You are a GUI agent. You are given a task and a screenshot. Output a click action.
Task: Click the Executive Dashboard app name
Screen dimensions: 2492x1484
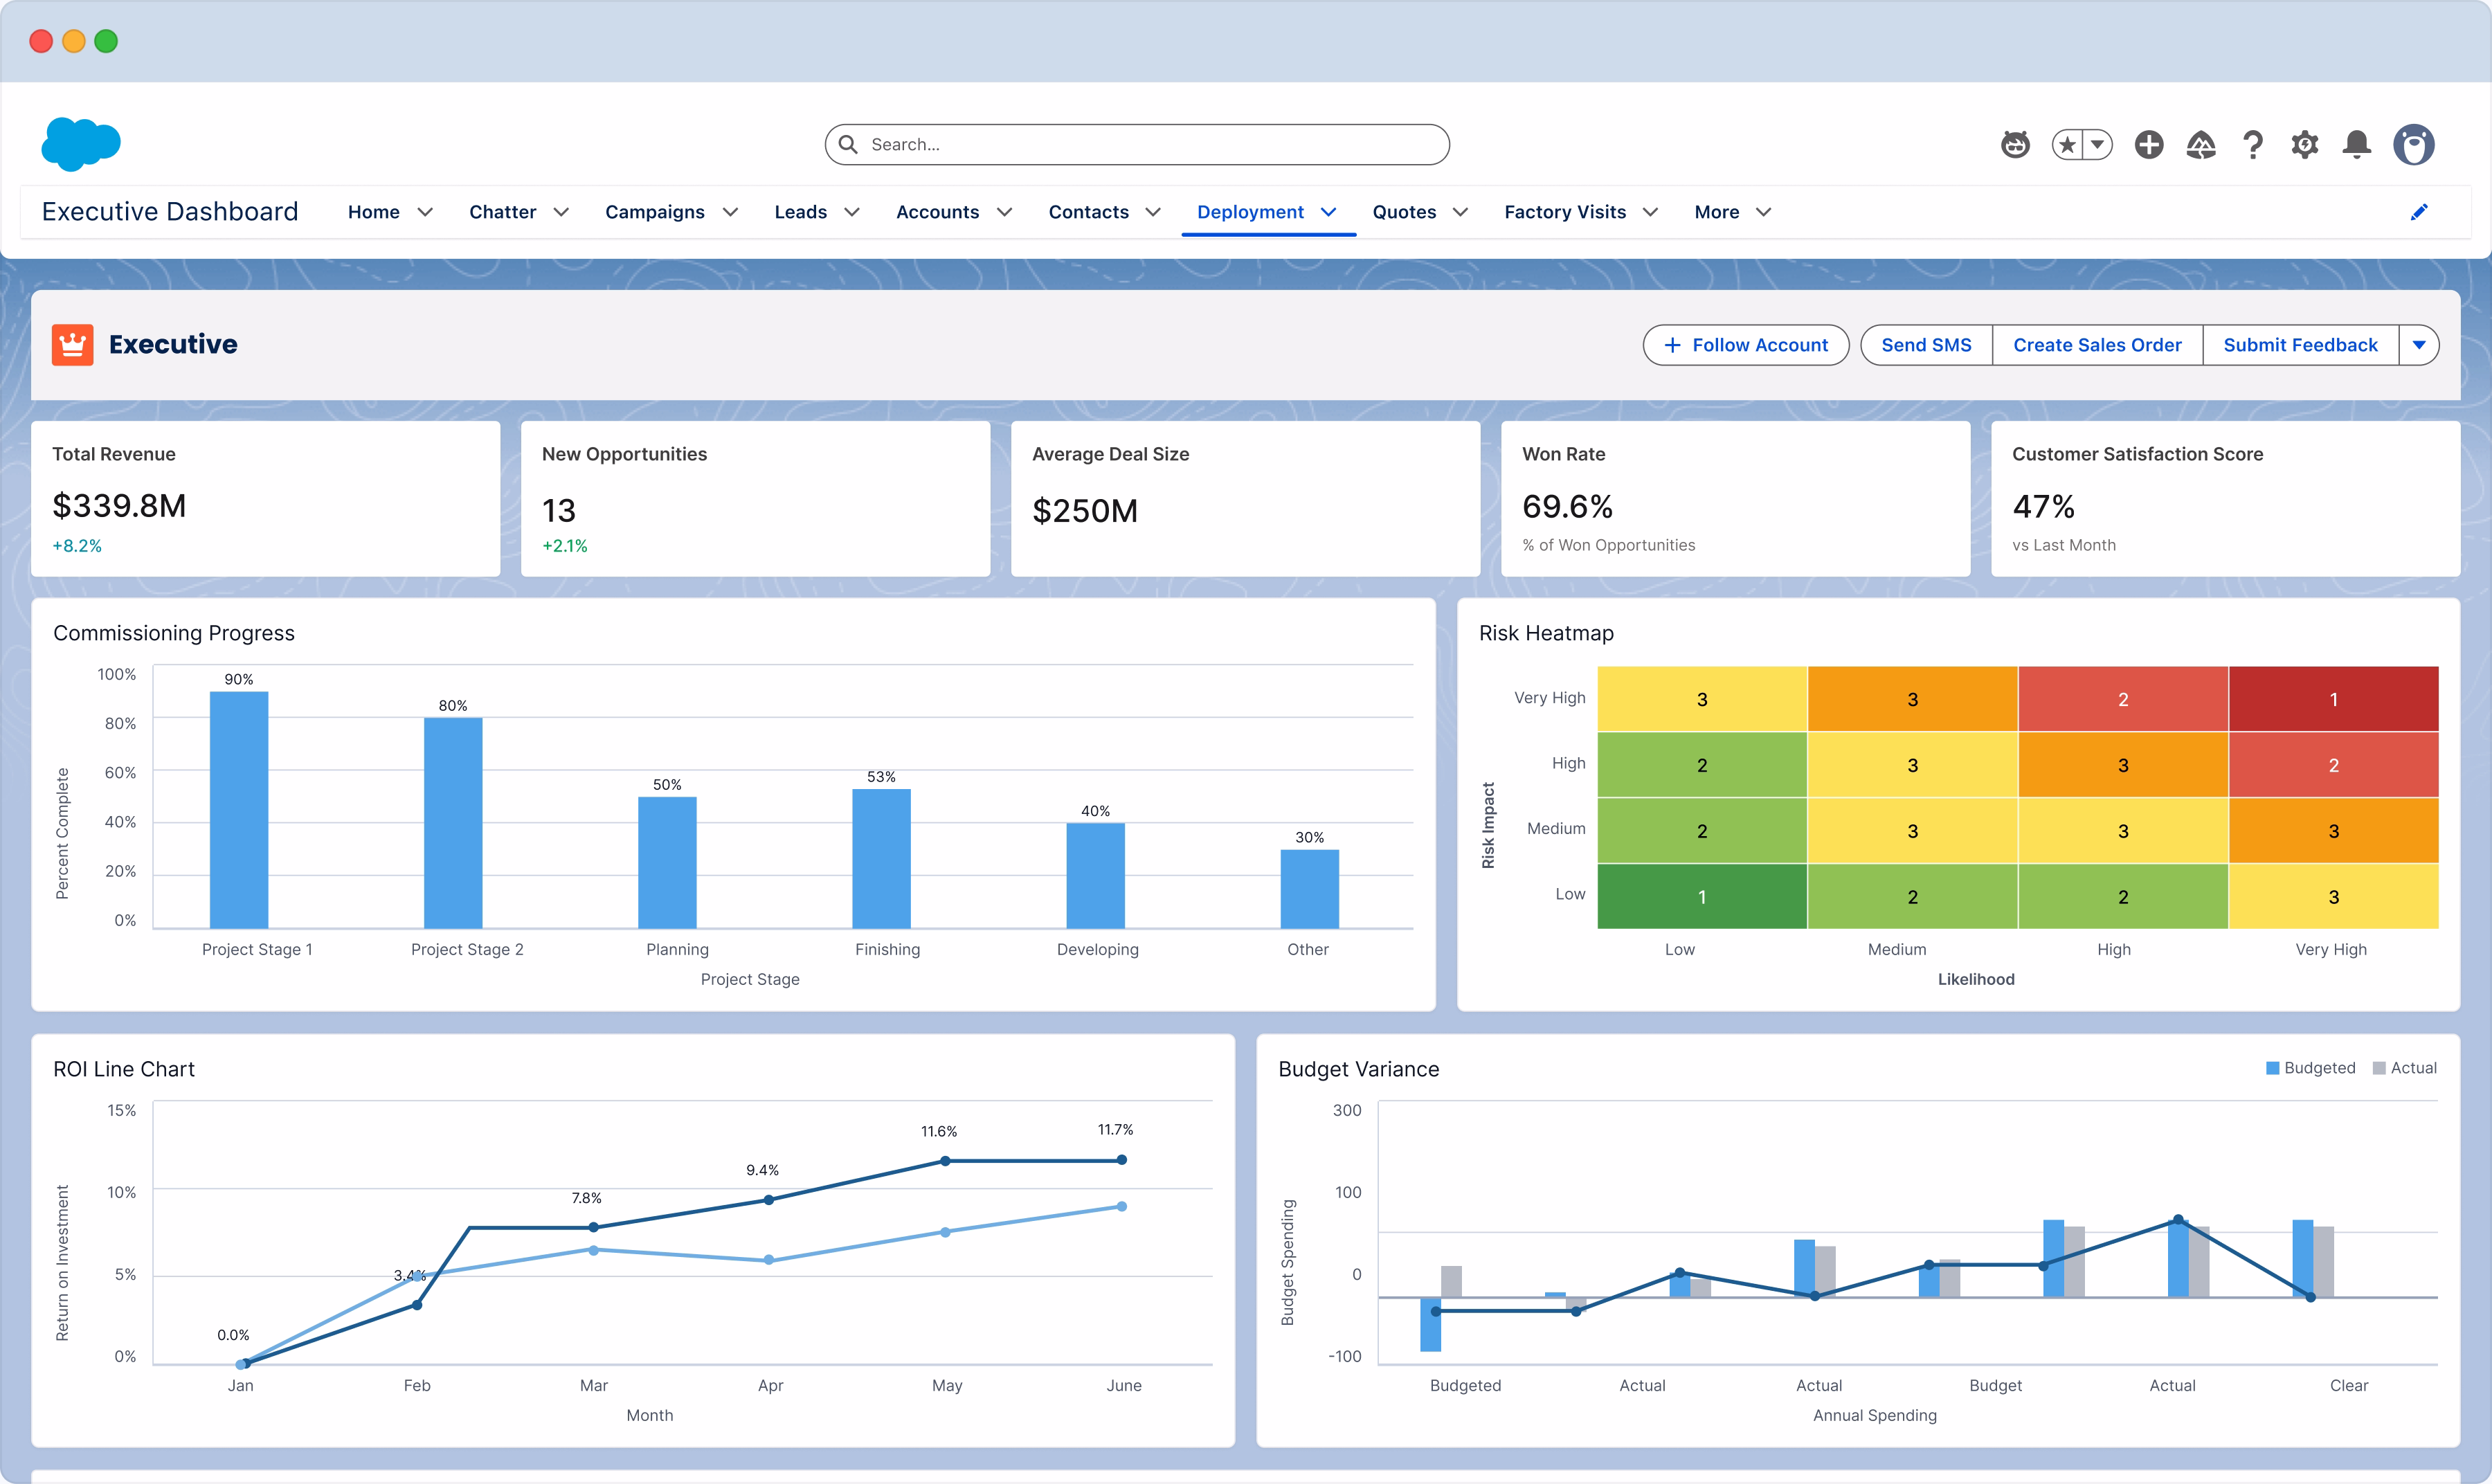(170, 212)
